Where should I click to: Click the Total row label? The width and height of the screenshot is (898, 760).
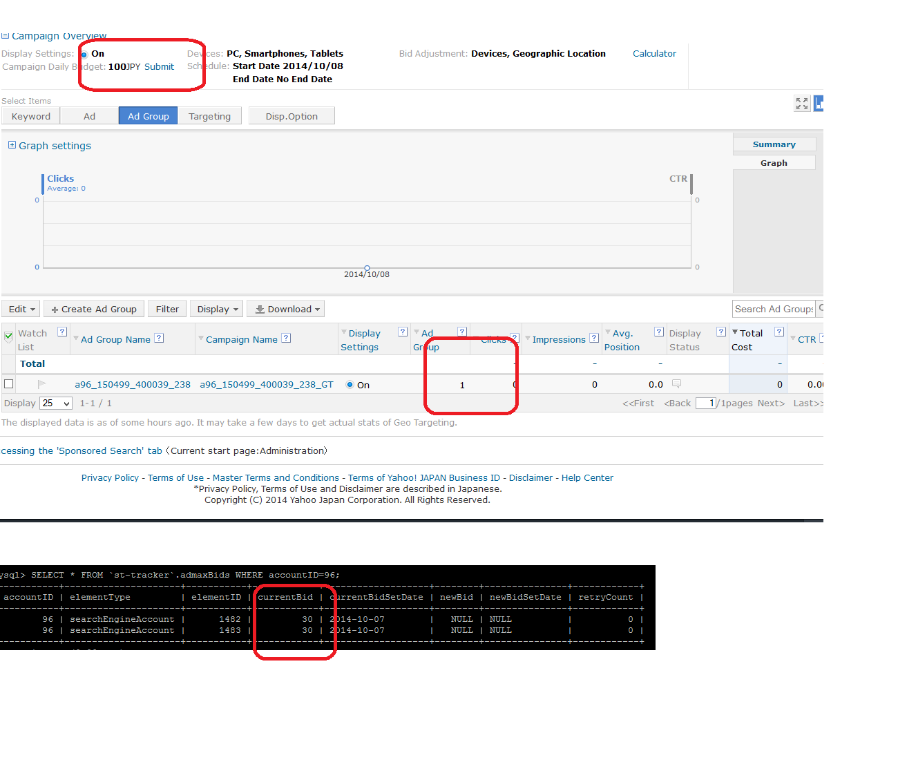[x=32, y=363]
